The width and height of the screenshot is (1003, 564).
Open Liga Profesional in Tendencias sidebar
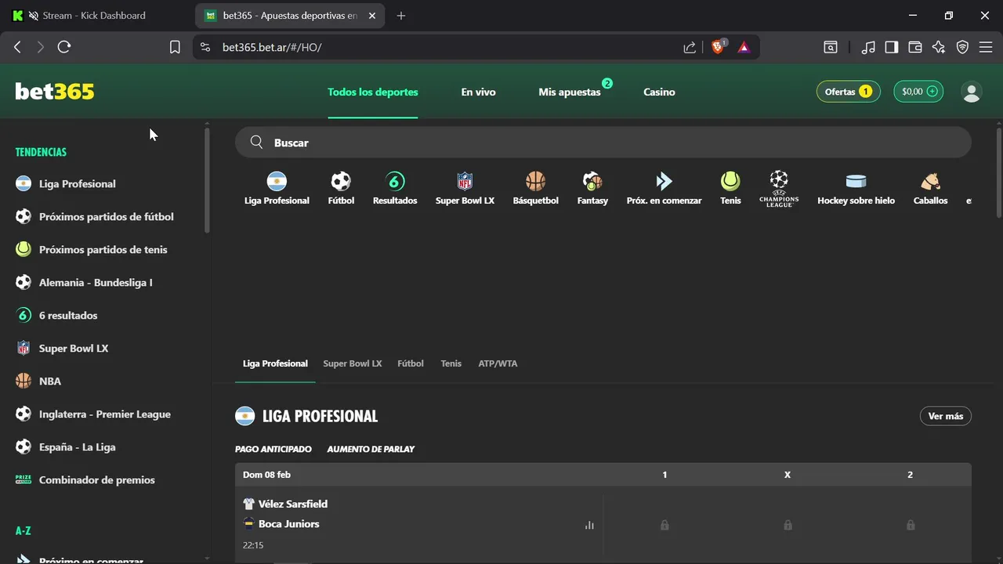78,184
